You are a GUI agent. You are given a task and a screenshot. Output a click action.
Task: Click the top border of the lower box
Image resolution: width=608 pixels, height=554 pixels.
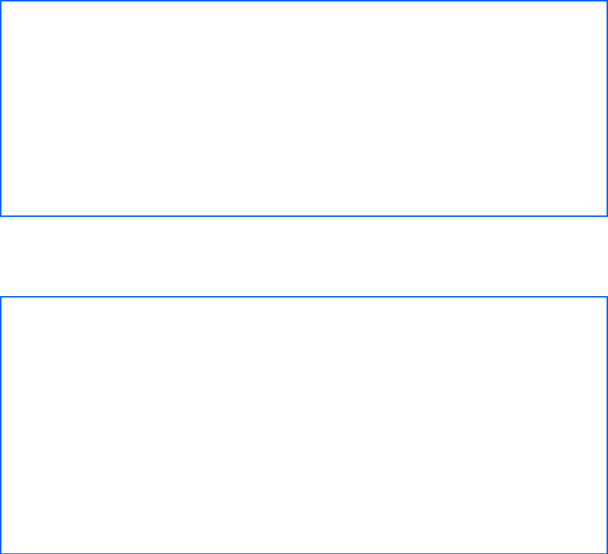pyautogui.click(x=304, y=297)
